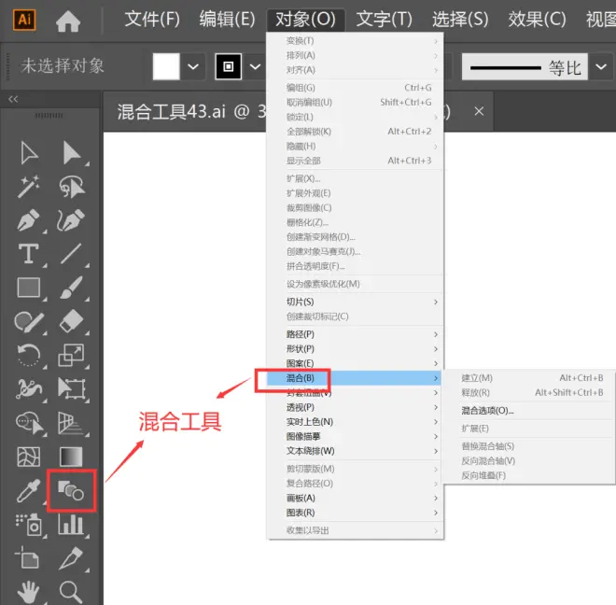Screen dimensions: 616x605
Task: Select the Line Segment tool
Action: (x=71, y=254)
